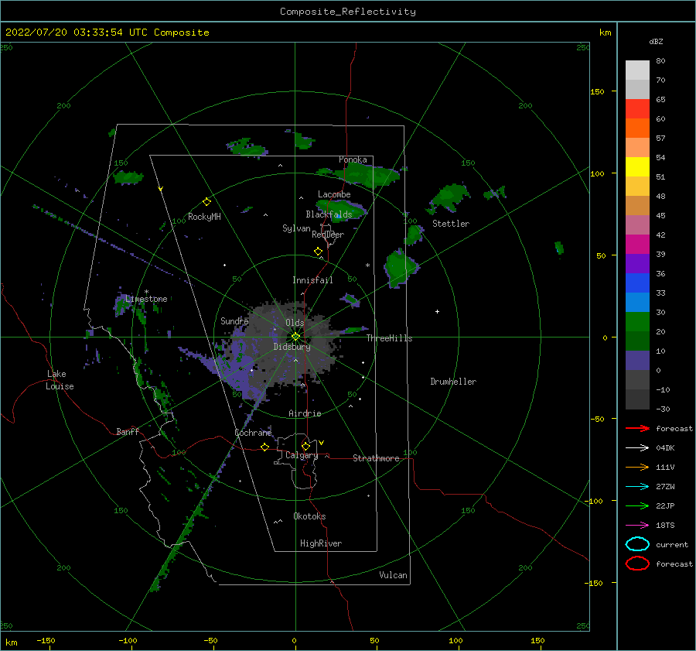696x651 pixels.
Task: Click the Ponoka city label
Action: (x=353, y=159)
